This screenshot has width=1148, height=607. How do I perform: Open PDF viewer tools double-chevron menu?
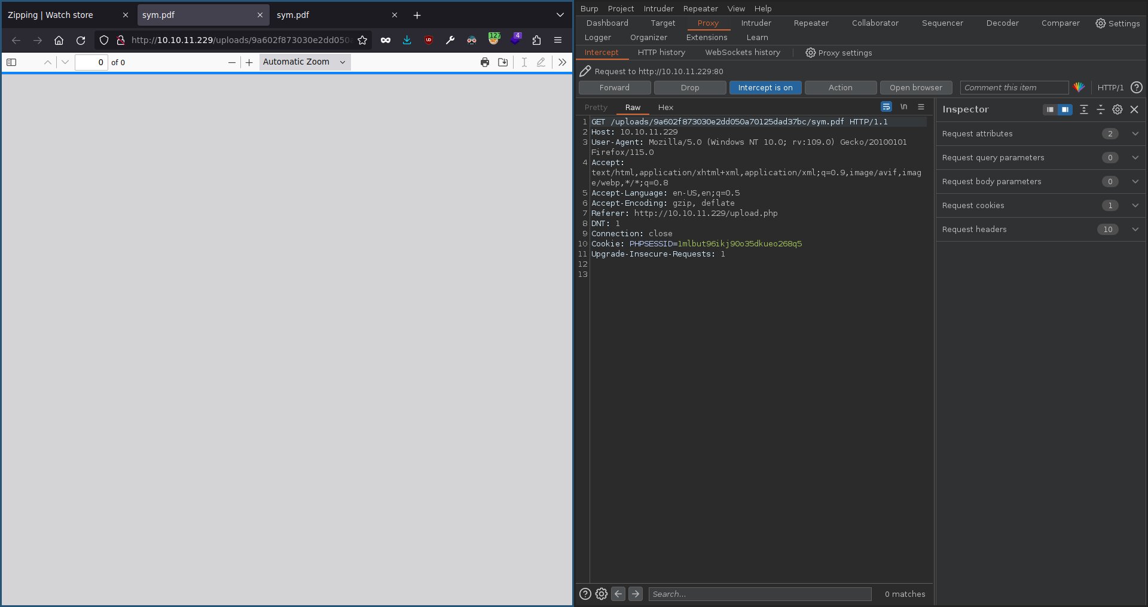562,62
